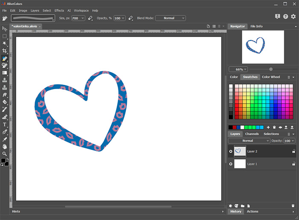Swap foreground and background colors

point(8,159)
